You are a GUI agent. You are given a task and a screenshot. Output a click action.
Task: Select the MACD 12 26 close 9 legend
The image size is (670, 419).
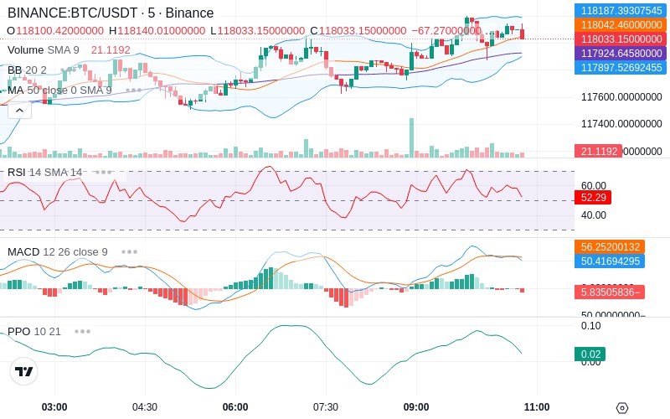58,252
